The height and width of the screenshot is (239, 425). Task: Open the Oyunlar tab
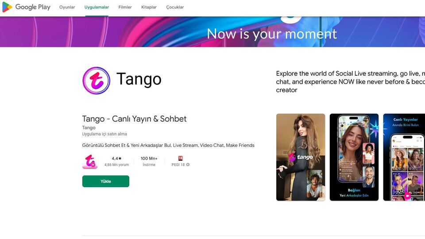pyautogui.click(x=67, y=7)
